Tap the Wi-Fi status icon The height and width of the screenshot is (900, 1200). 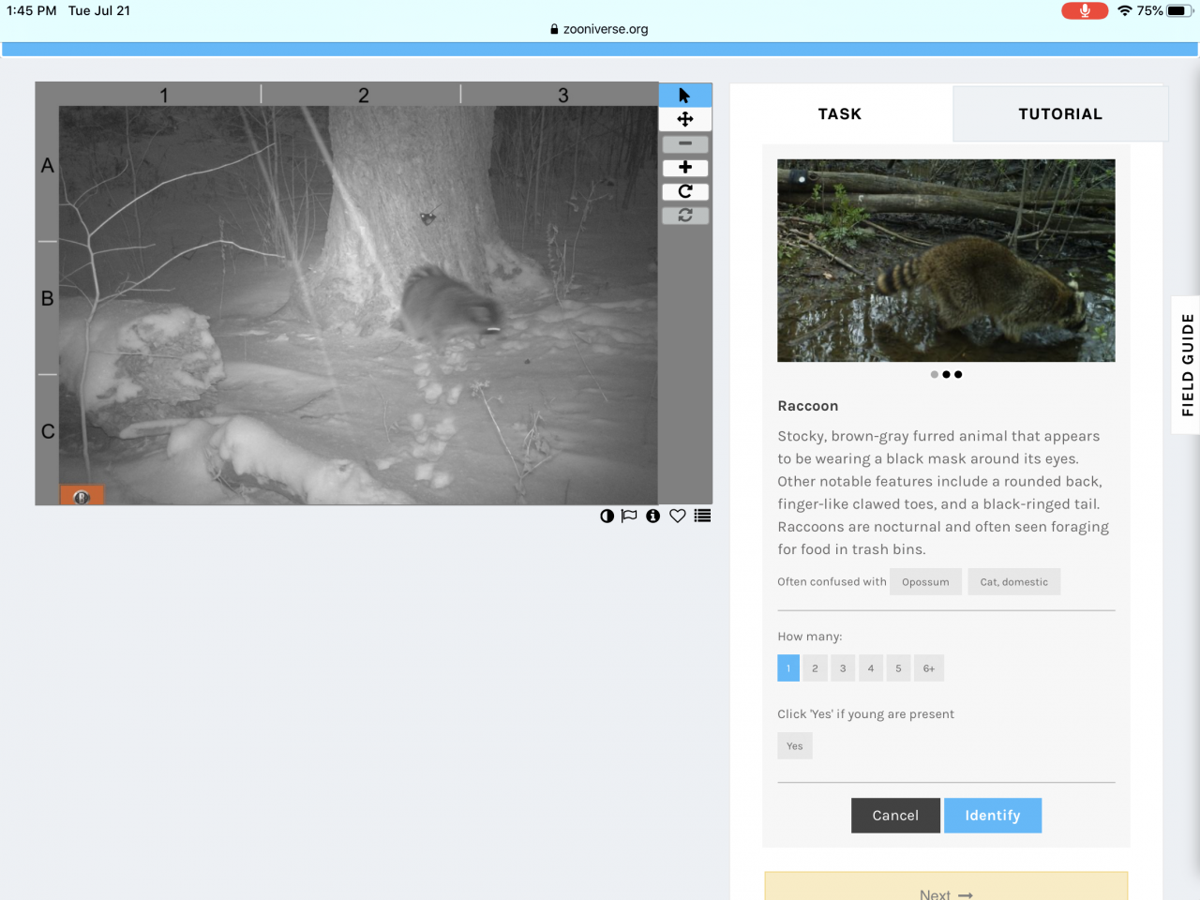pyautogui.click(x=1125, y=10)
